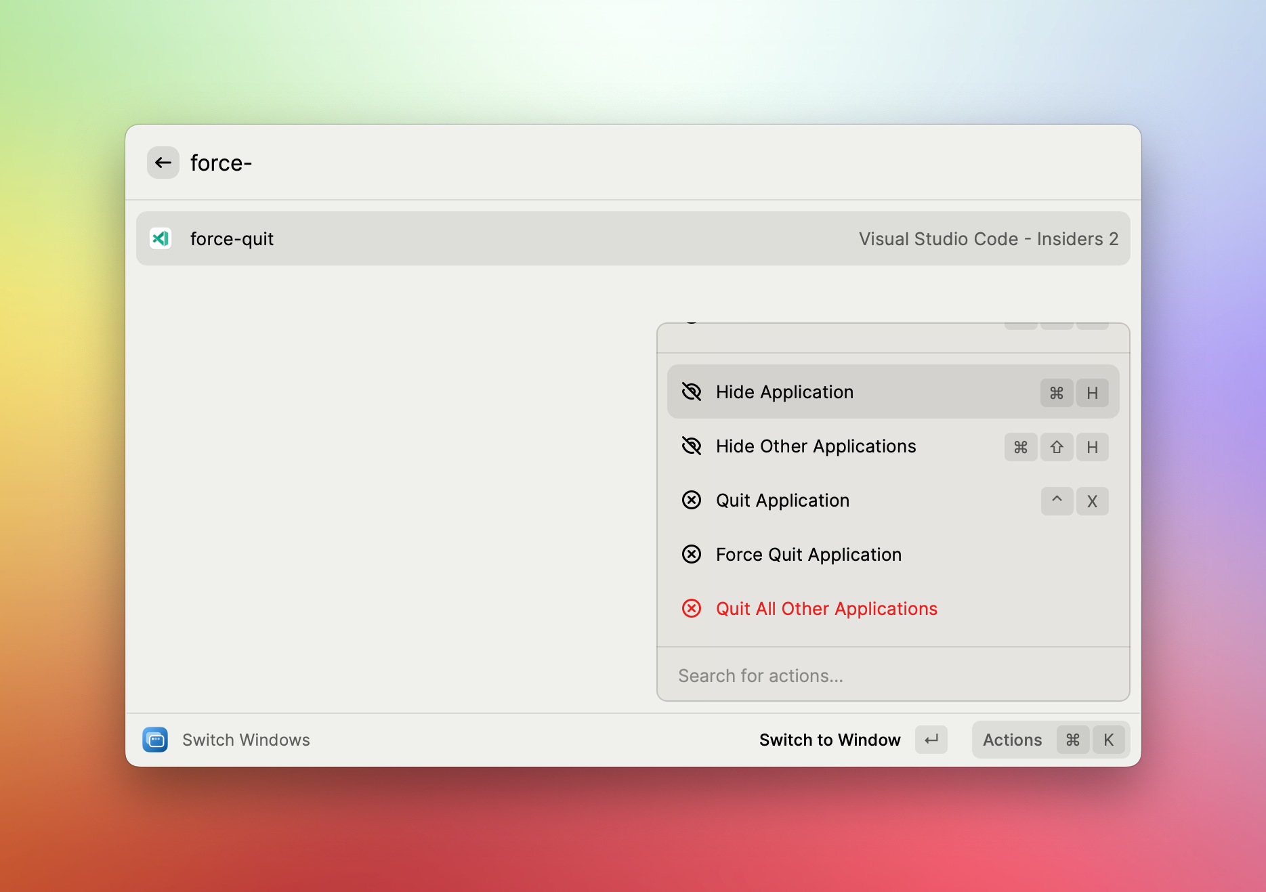
Task: Click the Switch Windows icon in footer
Action: tap(155, 740)
